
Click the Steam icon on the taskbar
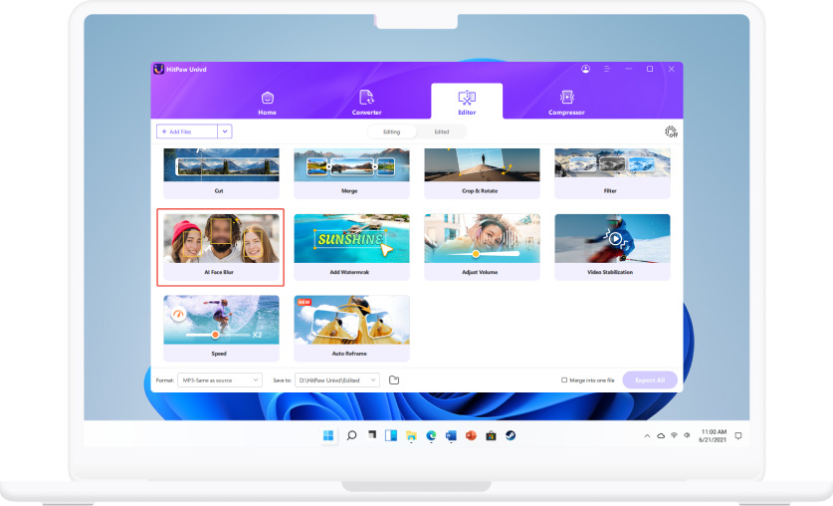[x=511, y=435]
